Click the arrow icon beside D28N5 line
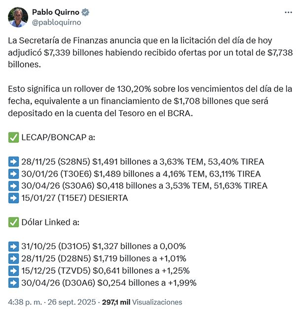Image resolution: width=301 pixels, height=311 pixels. (x=13, y=259)
